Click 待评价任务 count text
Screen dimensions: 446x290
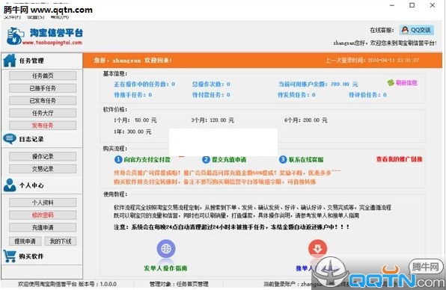click(367, 95)
